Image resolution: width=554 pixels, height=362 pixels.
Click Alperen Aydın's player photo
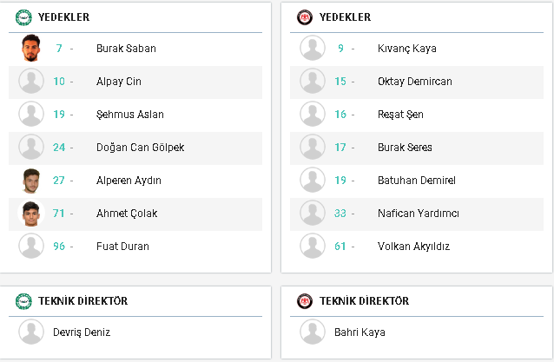(31, 181)
